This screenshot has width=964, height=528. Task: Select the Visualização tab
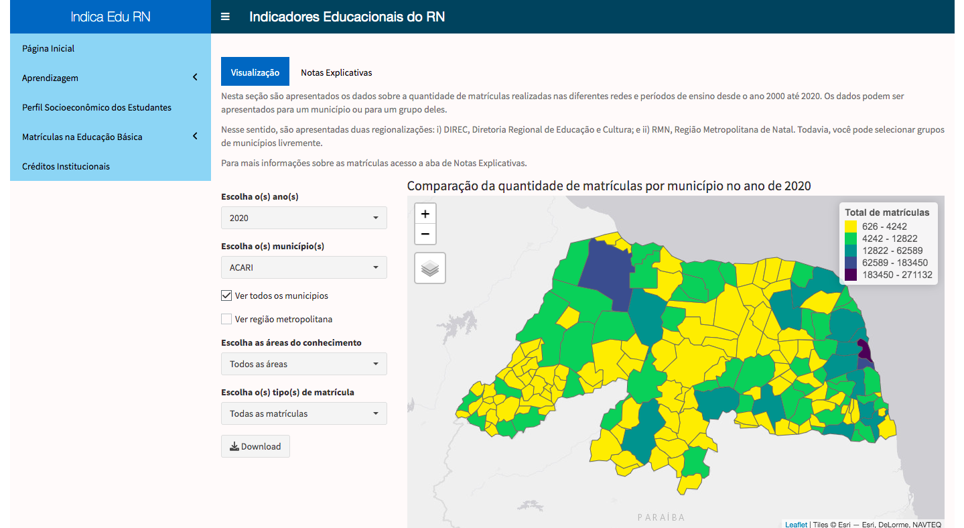[x=255, y=72]
